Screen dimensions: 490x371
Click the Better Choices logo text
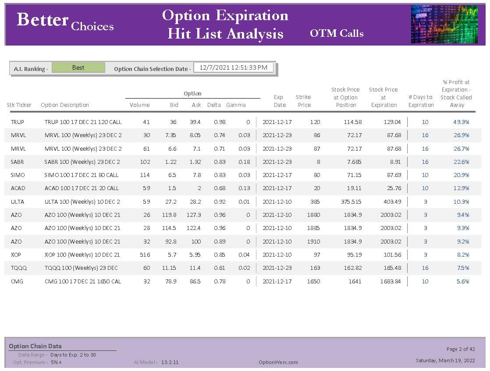pyautogui.click(x=65, y=22)
